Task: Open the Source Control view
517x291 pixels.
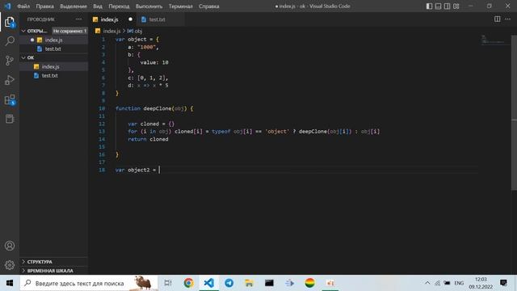Action: pos(10,61)
